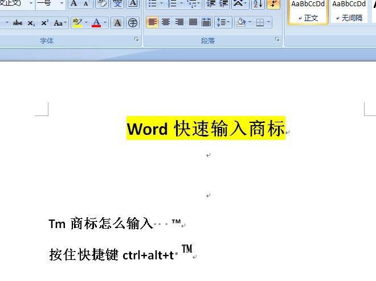Center the paragraph text
376x281 pixels.
click(x=166, y=22)
